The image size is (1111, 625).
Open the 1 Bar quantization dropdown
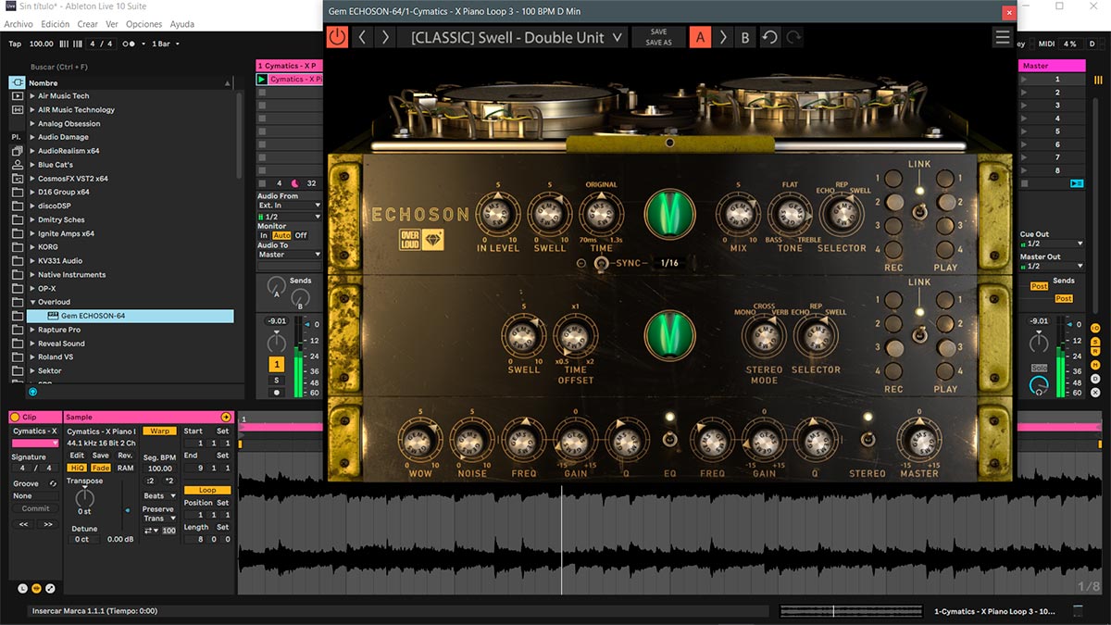165,44
